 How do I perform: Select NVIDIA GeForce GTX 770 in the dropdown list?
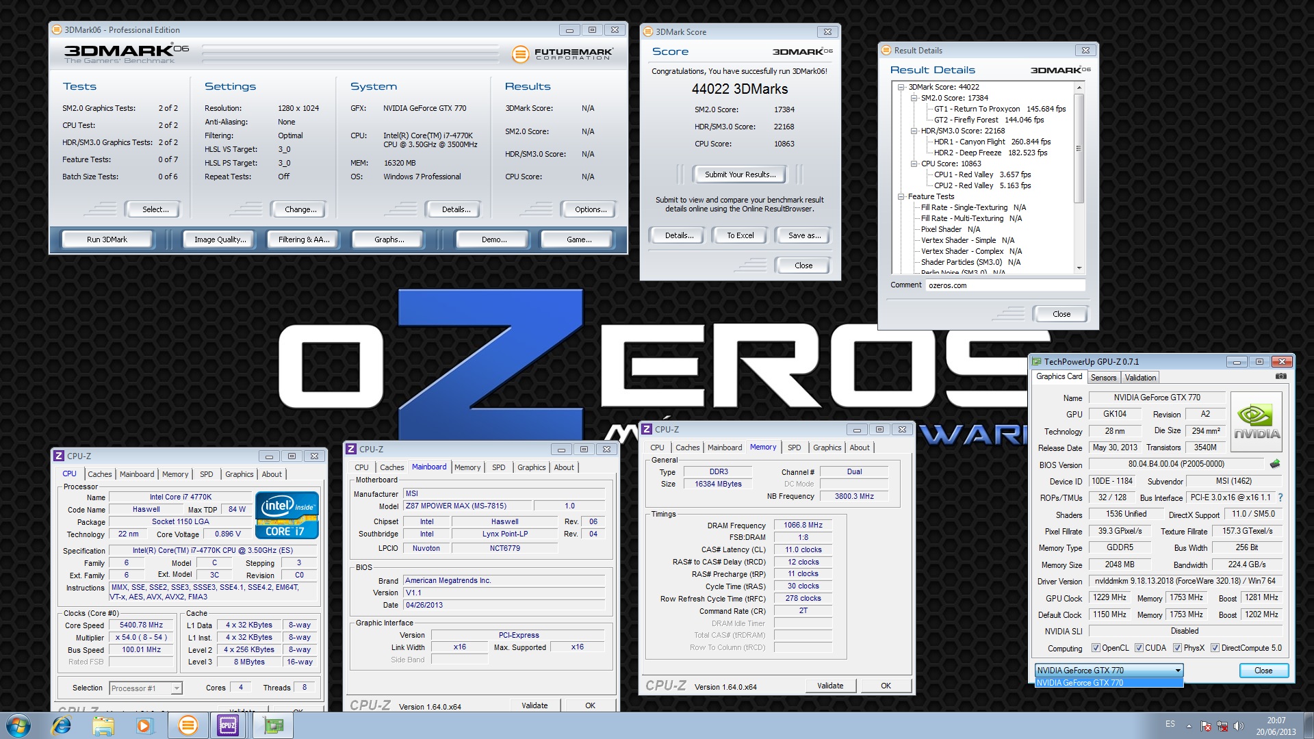point(1109,683)
